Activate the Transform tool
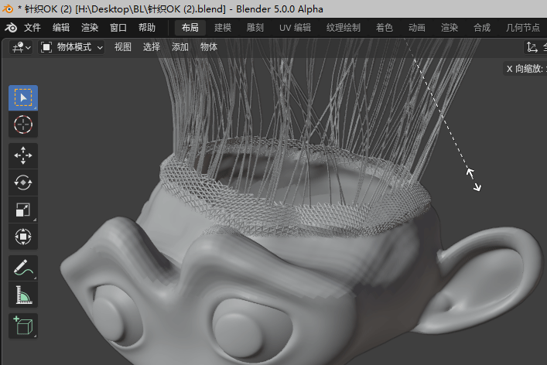 (x=23, y=236)
